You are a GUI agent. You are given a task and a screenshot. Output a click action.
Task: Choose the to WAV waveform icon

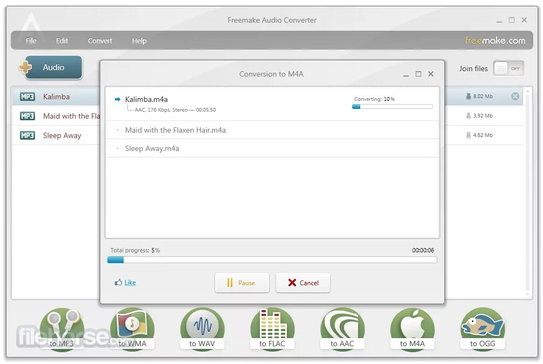[x=202, y=329]
